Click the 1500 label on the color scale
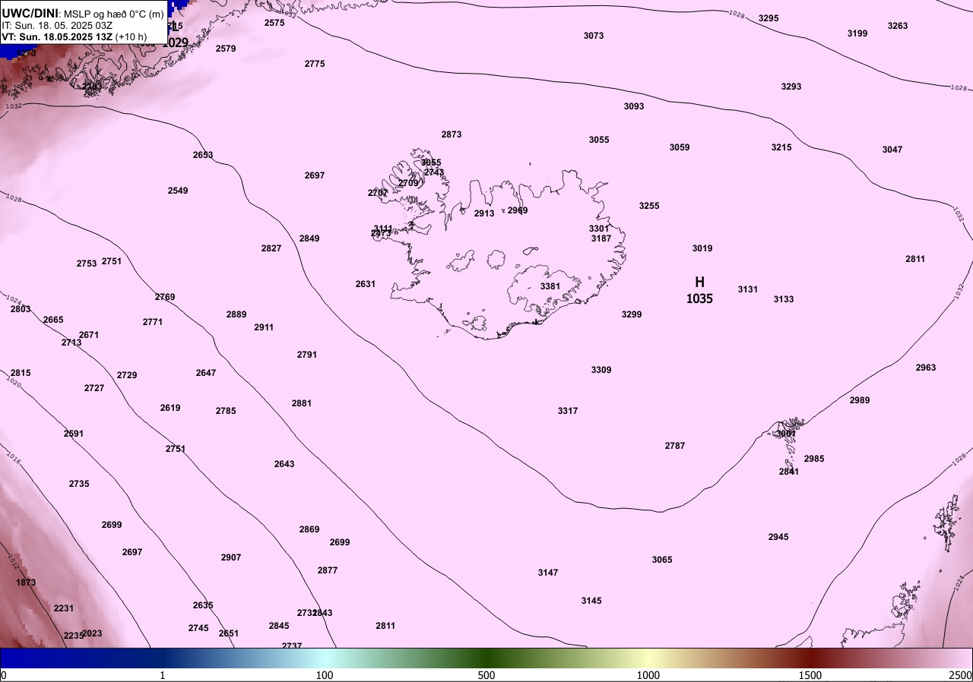The height and width of the screenshot is (682, 973). [x=810, y=675]
